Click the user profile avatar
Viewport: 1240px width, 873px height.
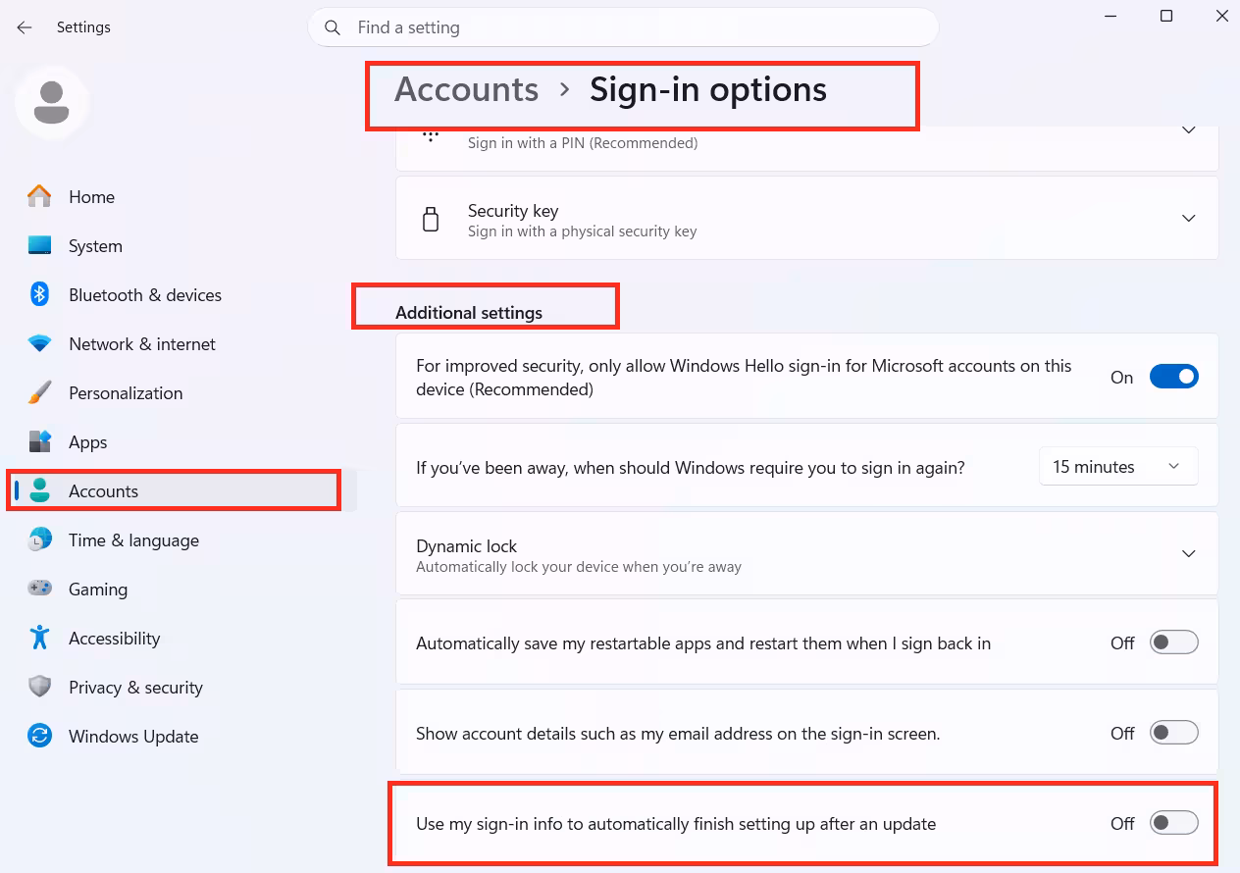pyautogui.click(x=52, y=102)
